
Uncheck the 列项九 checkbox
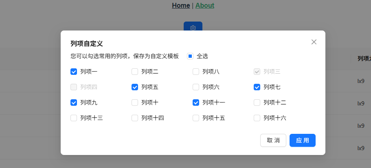point(74,103)
